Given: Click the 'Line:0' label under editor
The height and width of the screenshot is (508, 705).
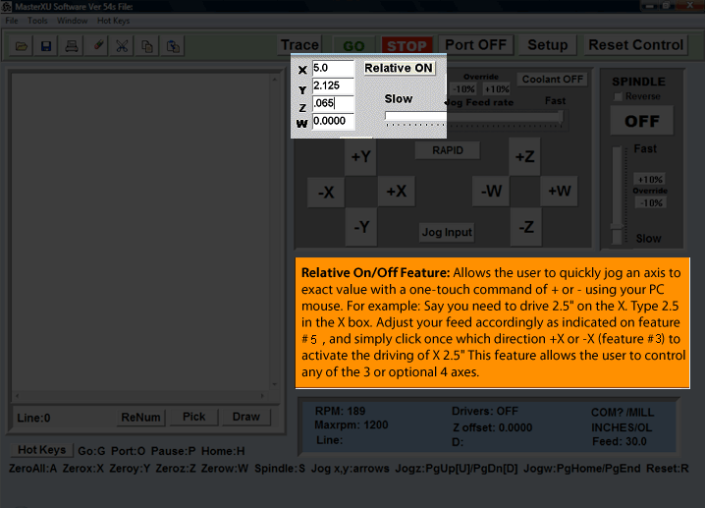Looking at the screenshot, I should (x=33, y=418).
